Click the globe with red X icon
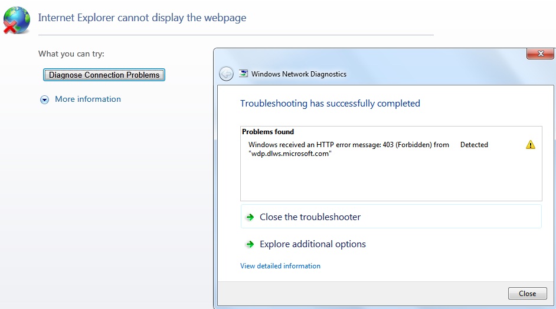Screen dimensions: 556x309 (x=17, y=20)
